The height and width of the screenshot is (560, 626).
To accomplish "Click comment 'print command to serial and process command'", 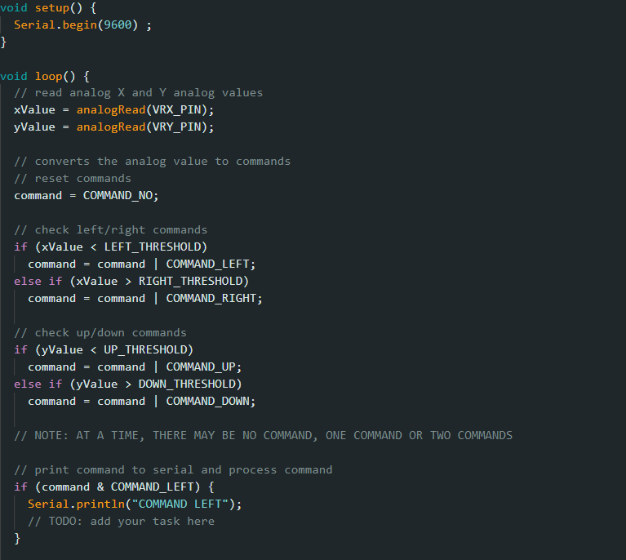I will (x=173, y=470).
